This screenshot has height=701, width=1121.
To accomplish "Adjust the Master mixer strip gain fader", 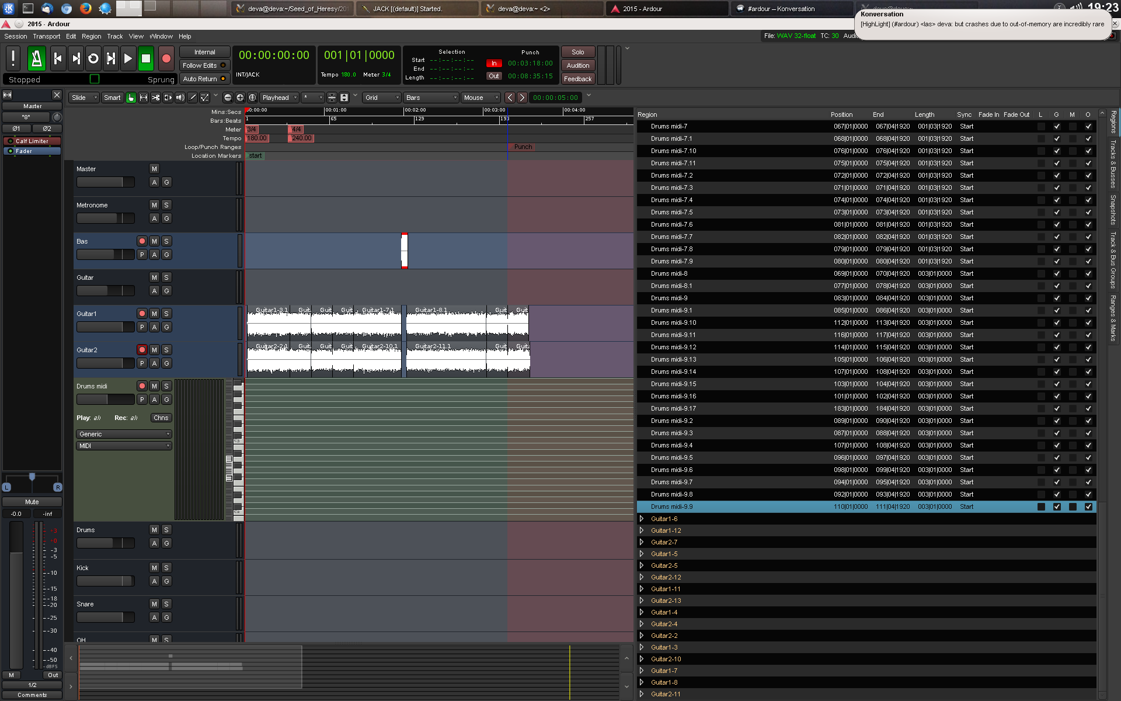I will tap(16, 595).
